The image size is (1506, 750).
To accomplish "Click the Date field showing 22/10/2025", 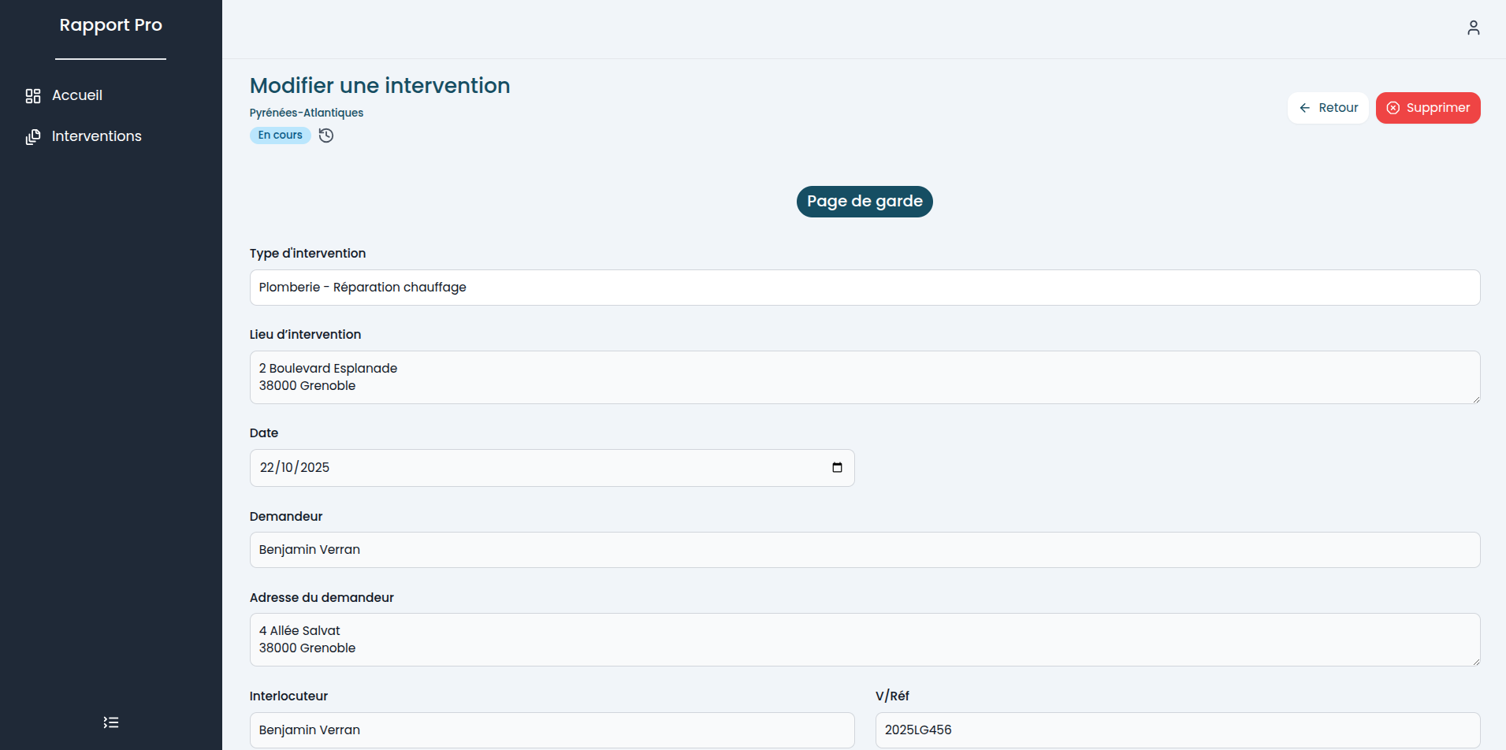I will (x=552, y=468).
